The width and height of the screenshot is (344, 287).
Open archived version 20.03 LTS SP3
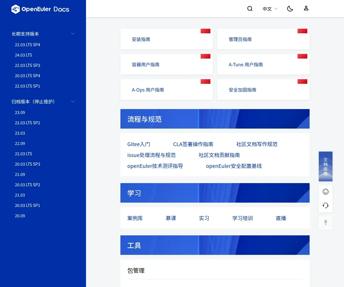pos(28,164)
